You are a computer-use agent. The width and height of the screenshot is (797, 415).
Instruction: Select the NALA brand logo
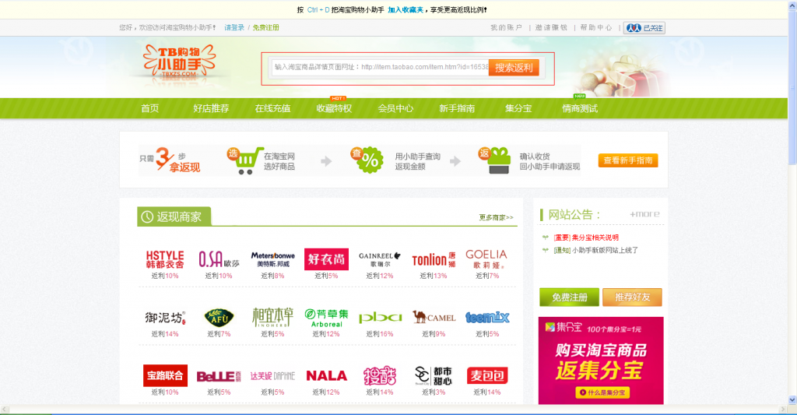coord(326,376)
